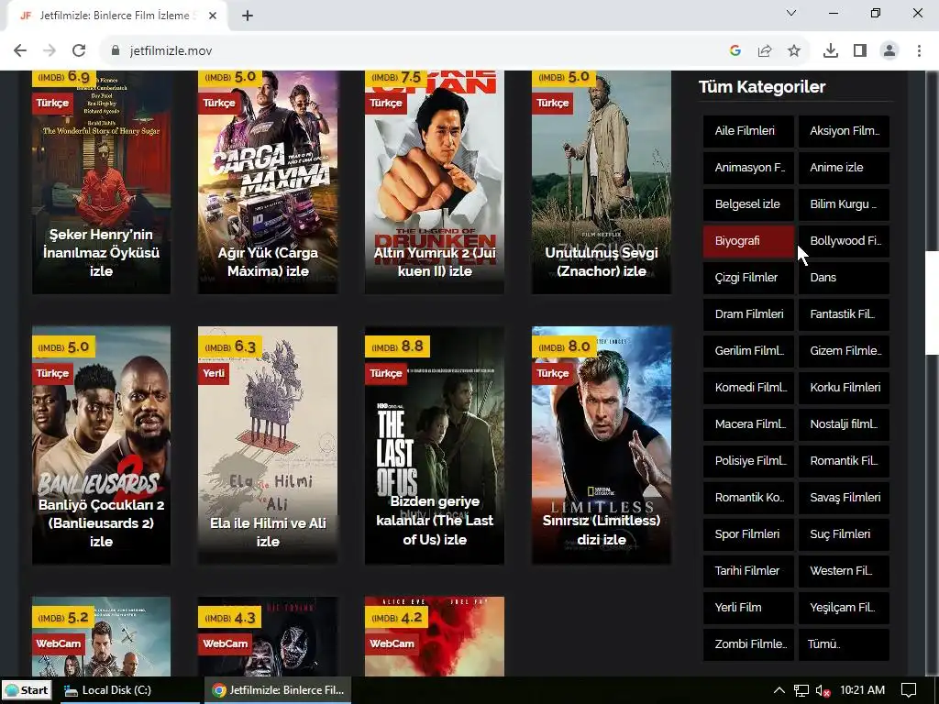Viewport: 939px width, 704px height.
Task: Click the taskbar clock 10:21 AM
Action: (x=862, y=690)
